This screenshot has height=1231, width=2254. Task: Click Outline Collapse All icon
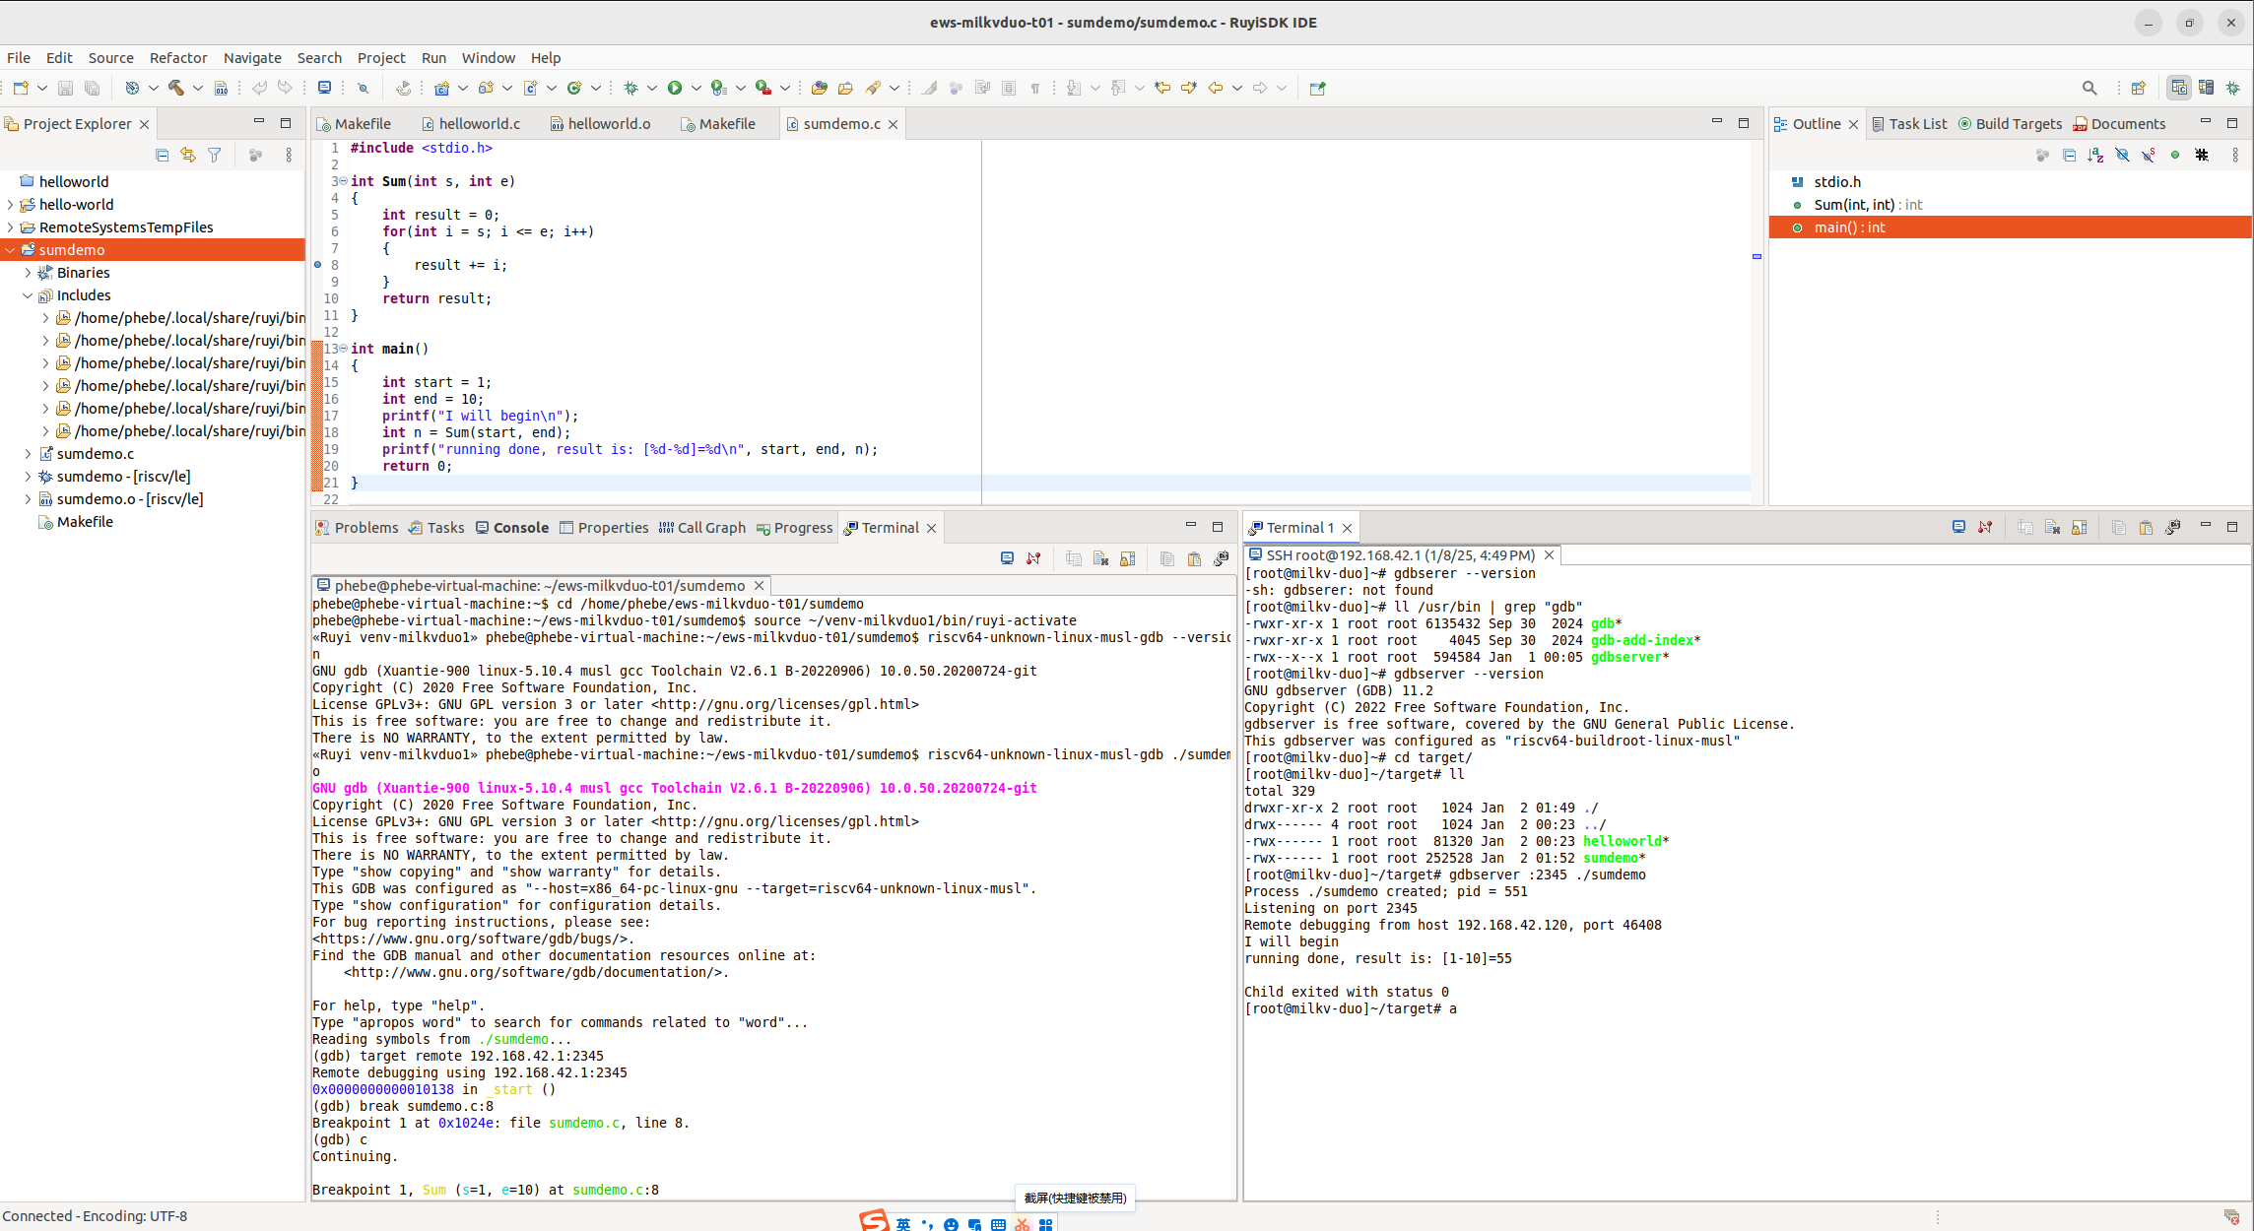2069,155
